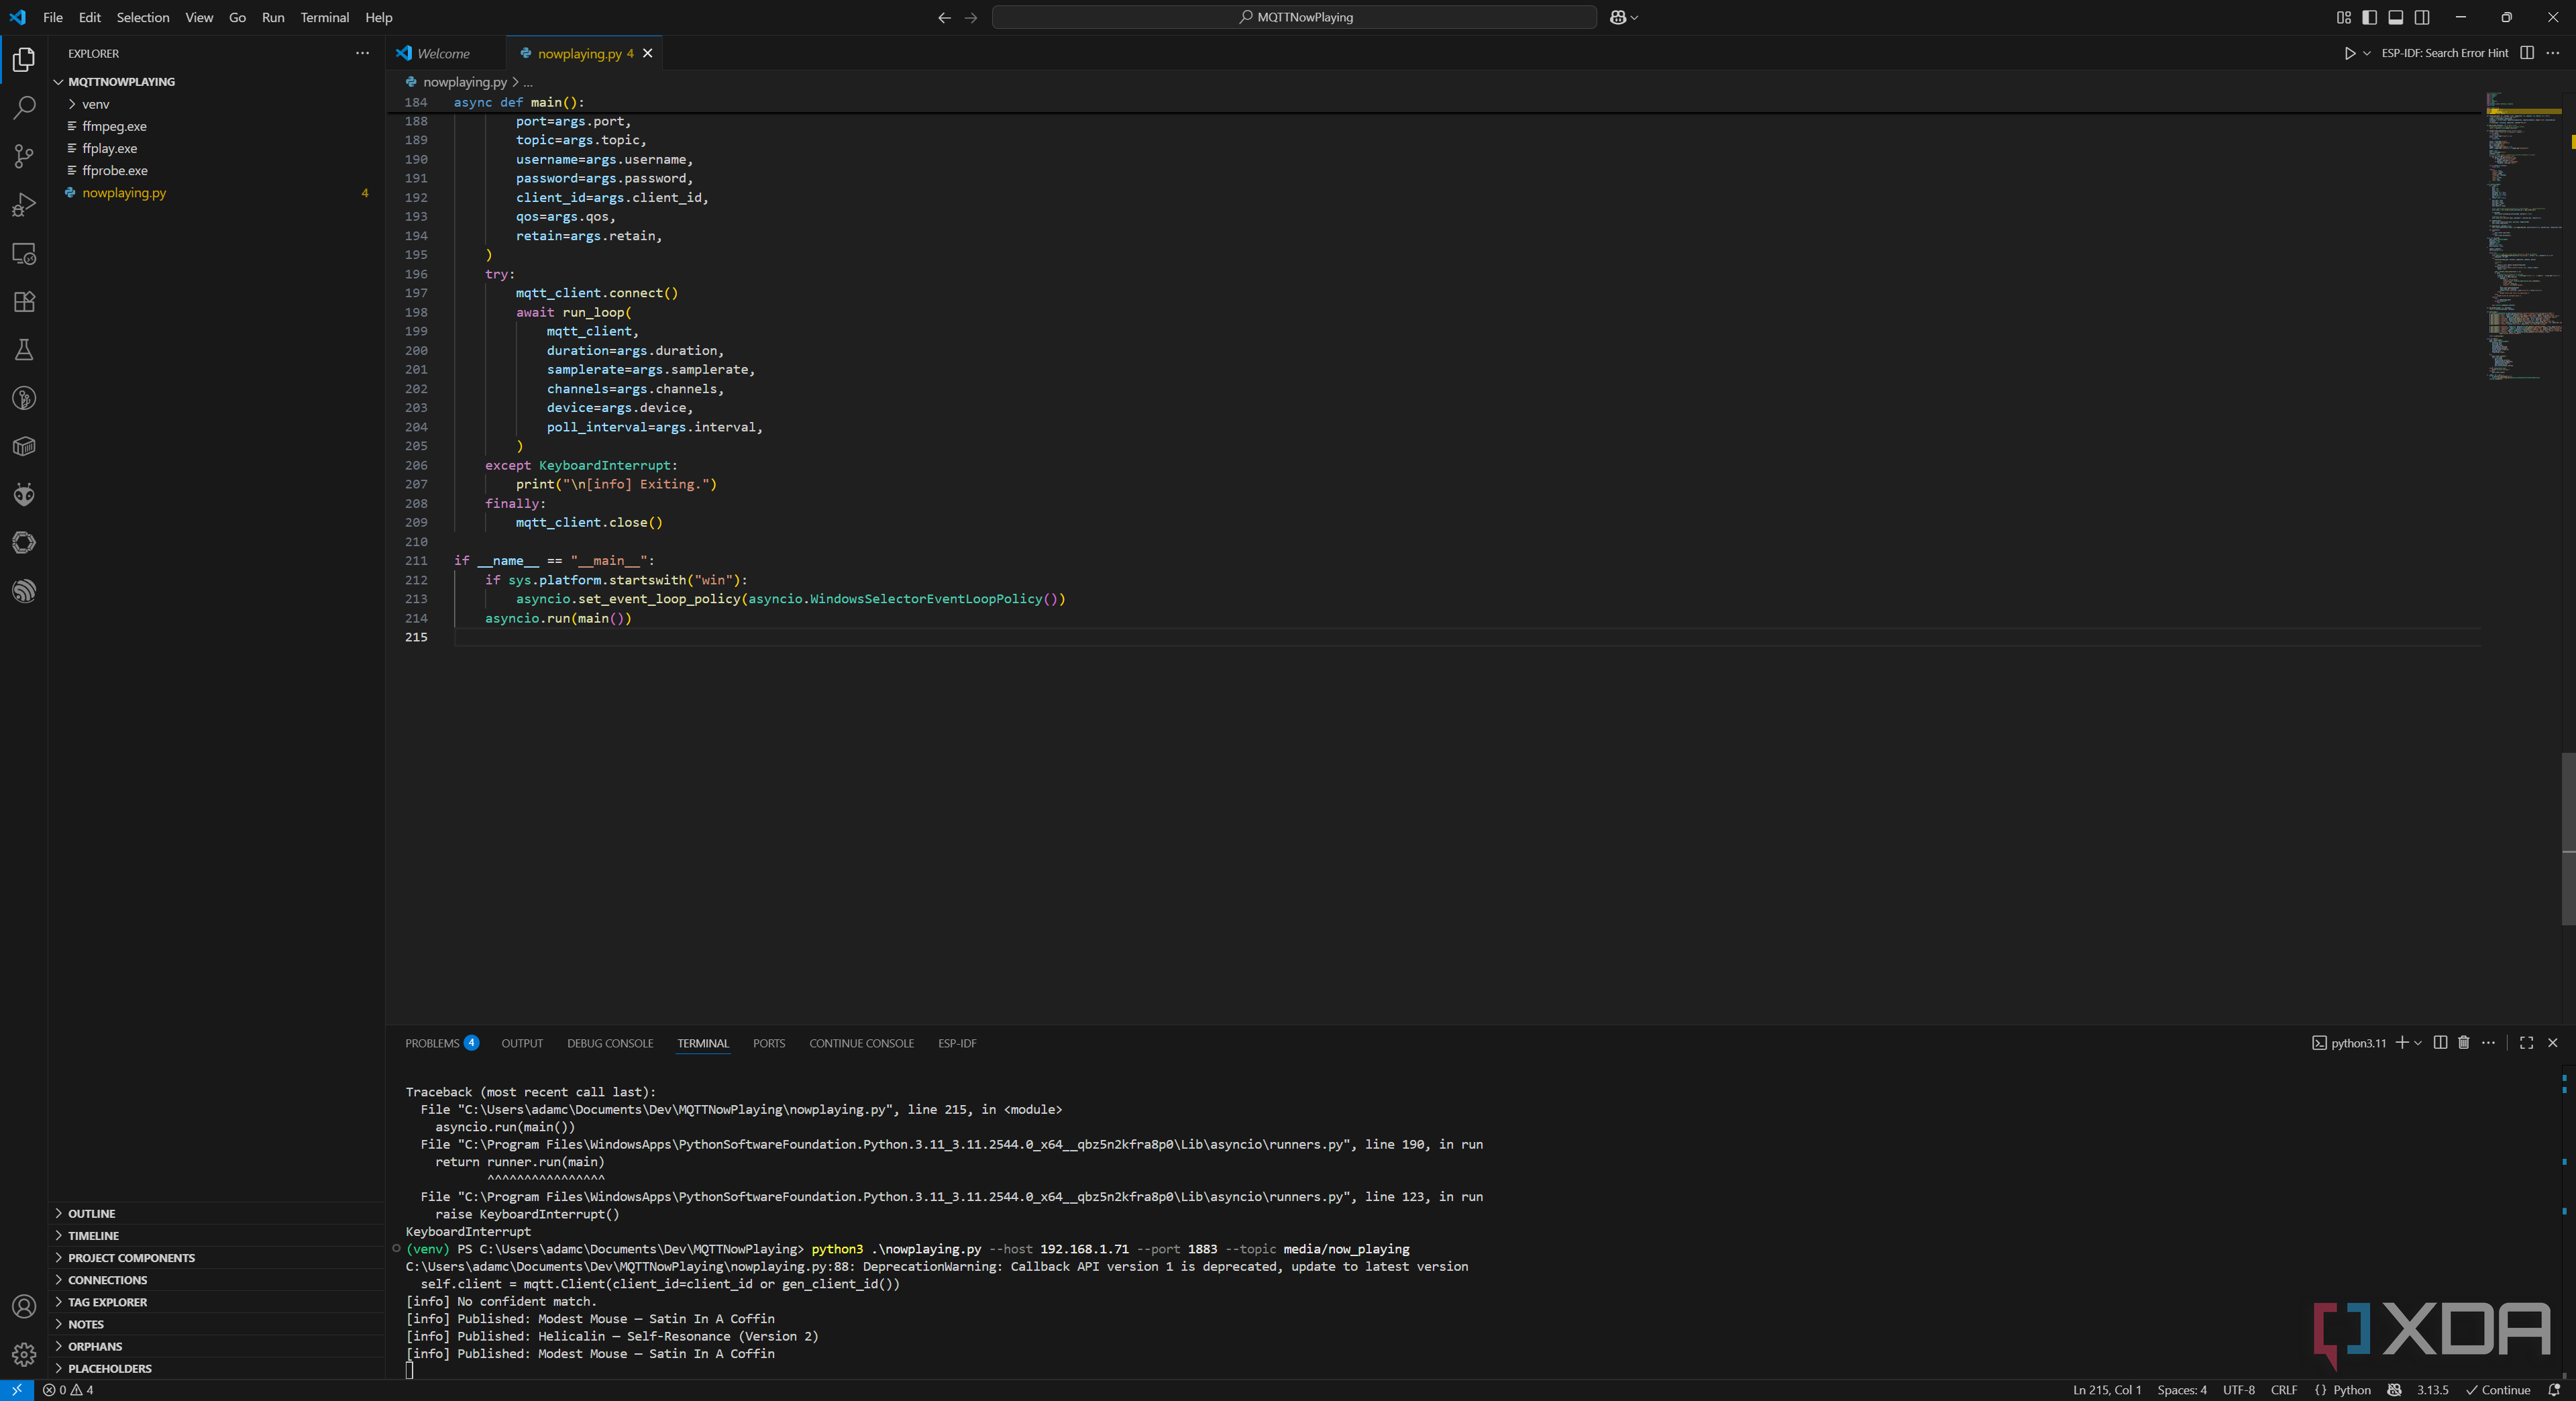Open the Source Control view

(24, 156)
